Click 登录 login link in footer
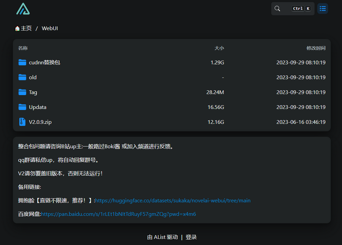This screenshot has width=342, height=245. tap(191, 237)
